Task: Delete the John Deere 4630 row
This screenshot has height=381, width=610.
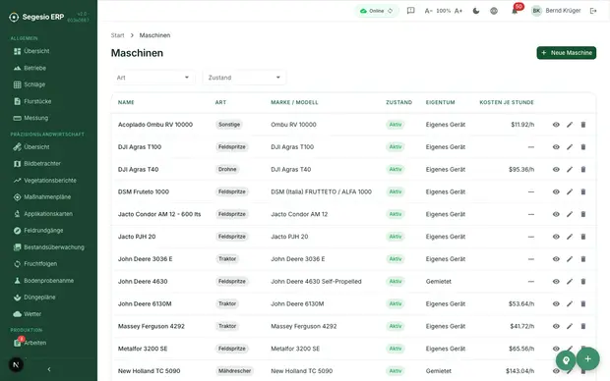Action: [583, 282]
